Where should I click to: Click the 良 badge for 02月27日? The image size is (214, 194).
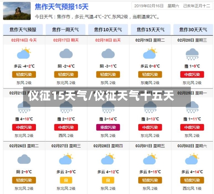coord(66,180)
